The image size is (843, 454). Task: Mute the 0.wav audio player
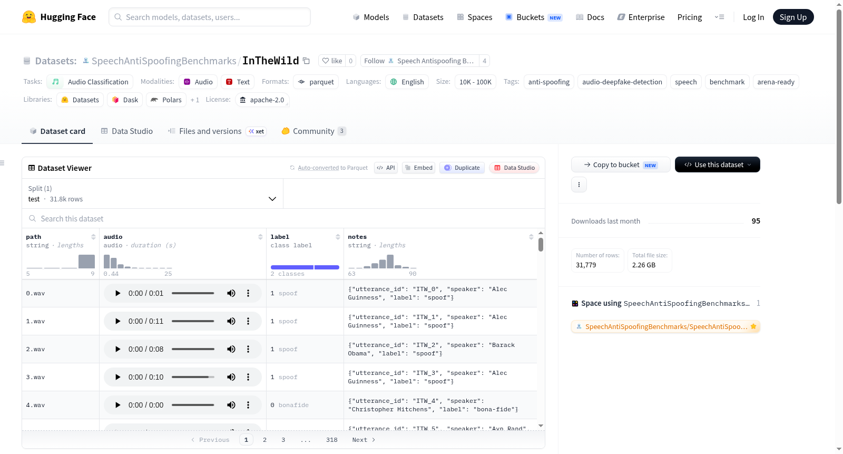click(231, 293)
